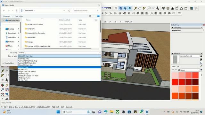Select the Protractor tool in left toolbar

pos(3,75)
